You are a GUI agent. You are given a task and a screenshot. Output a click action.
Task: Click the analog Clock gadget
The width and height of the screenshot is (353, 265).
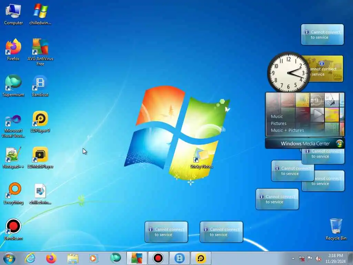tap(288, 72)
